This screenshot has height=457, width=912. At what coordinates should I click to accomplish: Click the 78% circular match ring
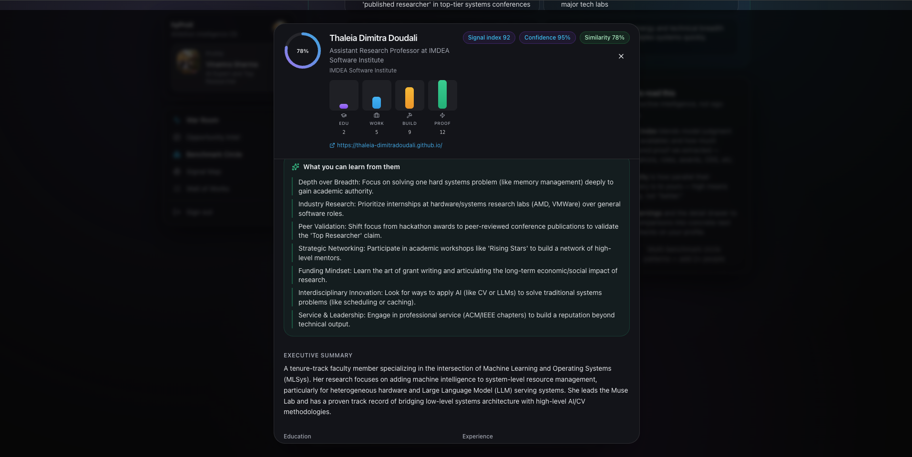[x=303, y=51]
